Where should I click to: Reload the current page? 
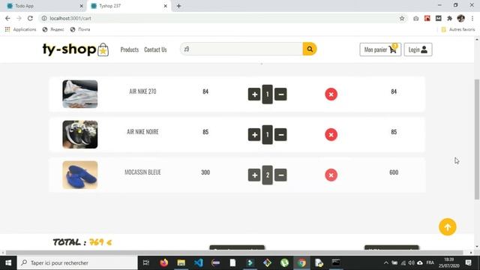tap(30, 18)
